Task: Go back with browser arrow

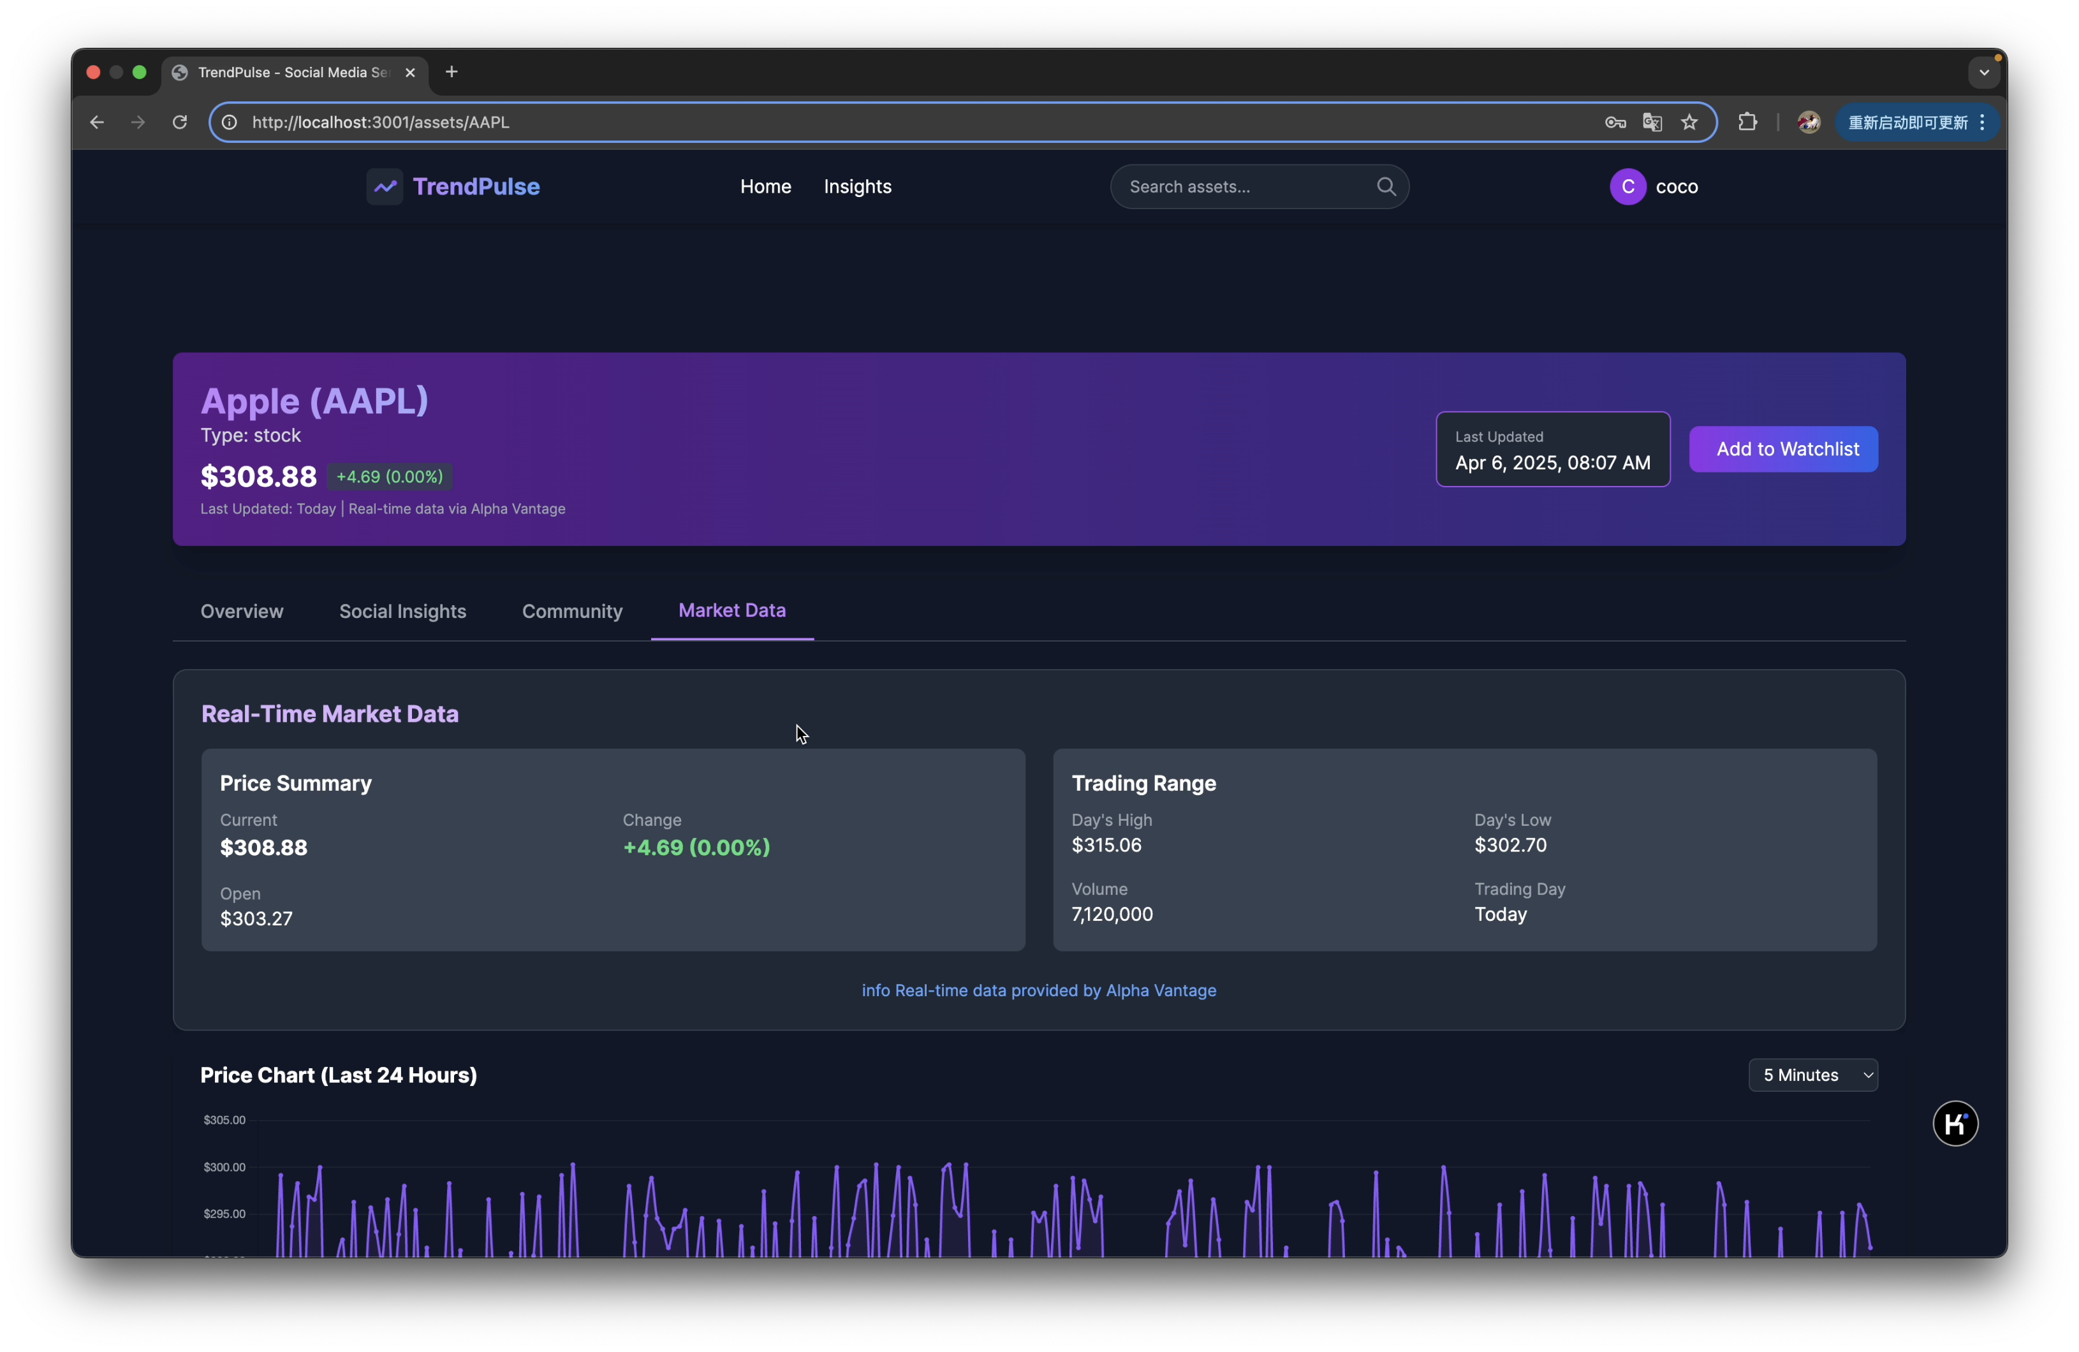Action: (97, 122)
